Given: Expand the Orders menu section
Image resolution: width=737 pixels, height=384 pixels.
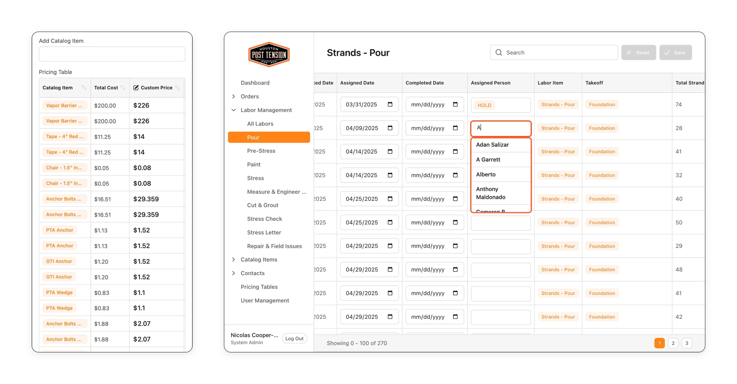Looking at the screenshot, I should (x=234, y=96).
